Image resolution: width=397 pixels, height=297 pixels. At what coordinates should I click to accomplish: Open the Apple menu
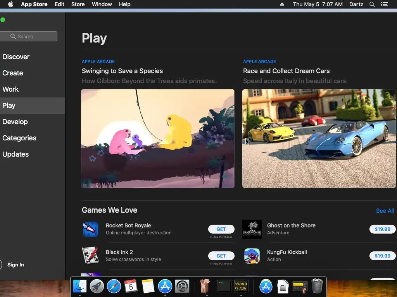point(10,4)
